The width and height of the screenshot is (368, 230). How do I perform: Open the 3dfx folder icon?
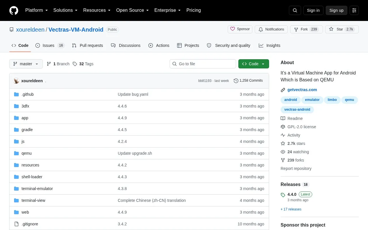pos(16,106)
